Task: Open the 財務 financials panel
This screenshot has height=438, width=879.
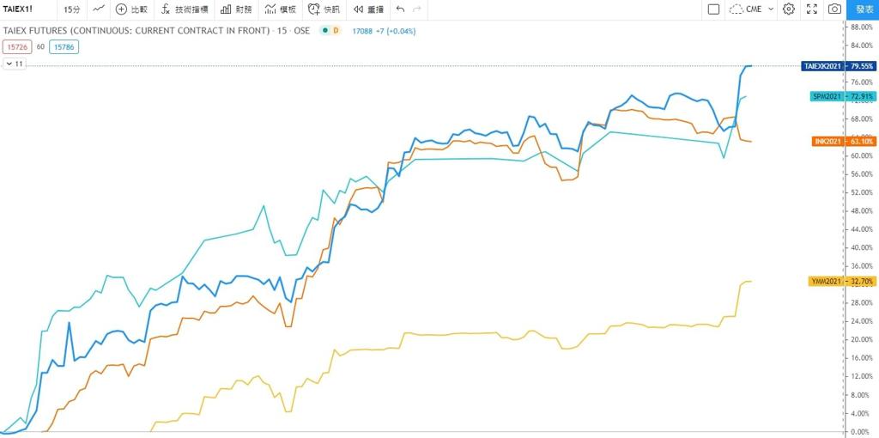Action: (x=236, y=9)
